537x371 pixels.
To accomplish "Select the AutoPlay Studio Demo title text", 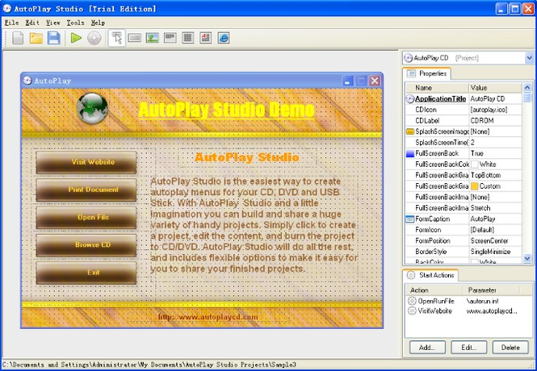I will [x=226, y=110].
